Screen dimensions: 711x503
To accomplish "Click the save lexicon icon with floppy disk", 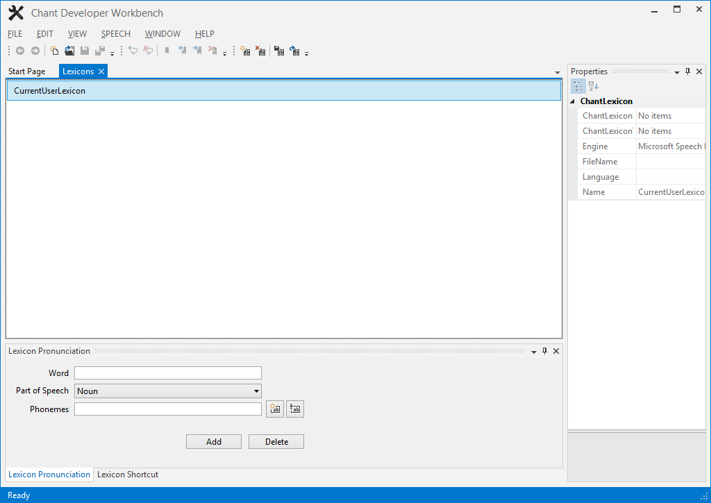I will [x=279, y=51].
